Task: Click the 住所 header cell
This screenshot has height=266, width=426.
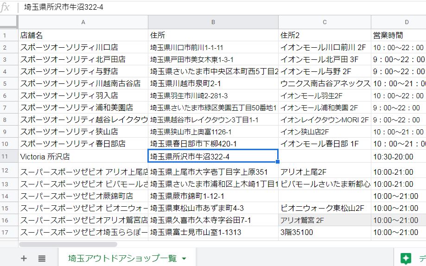Action: coord(213,35)
